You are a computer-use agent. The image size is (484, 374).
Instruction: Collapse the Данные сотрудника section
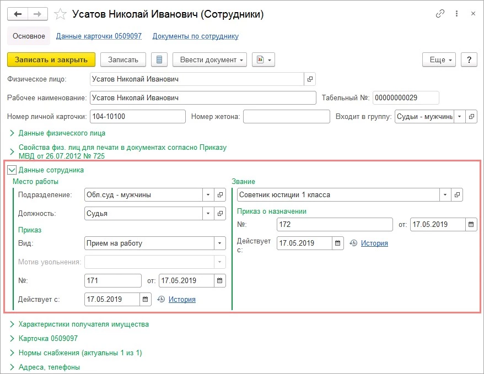(x=12, y=170)
